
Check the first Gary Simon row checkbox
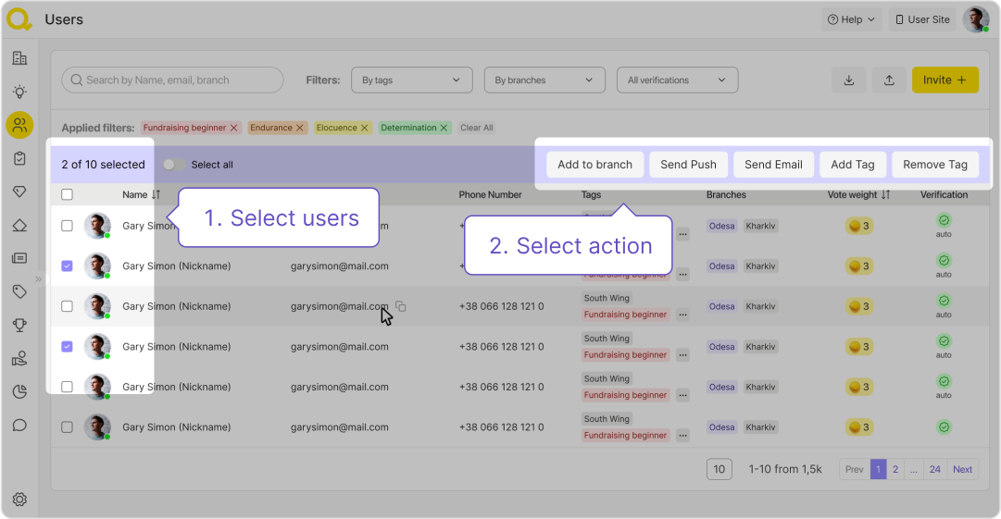click(67, 226)
